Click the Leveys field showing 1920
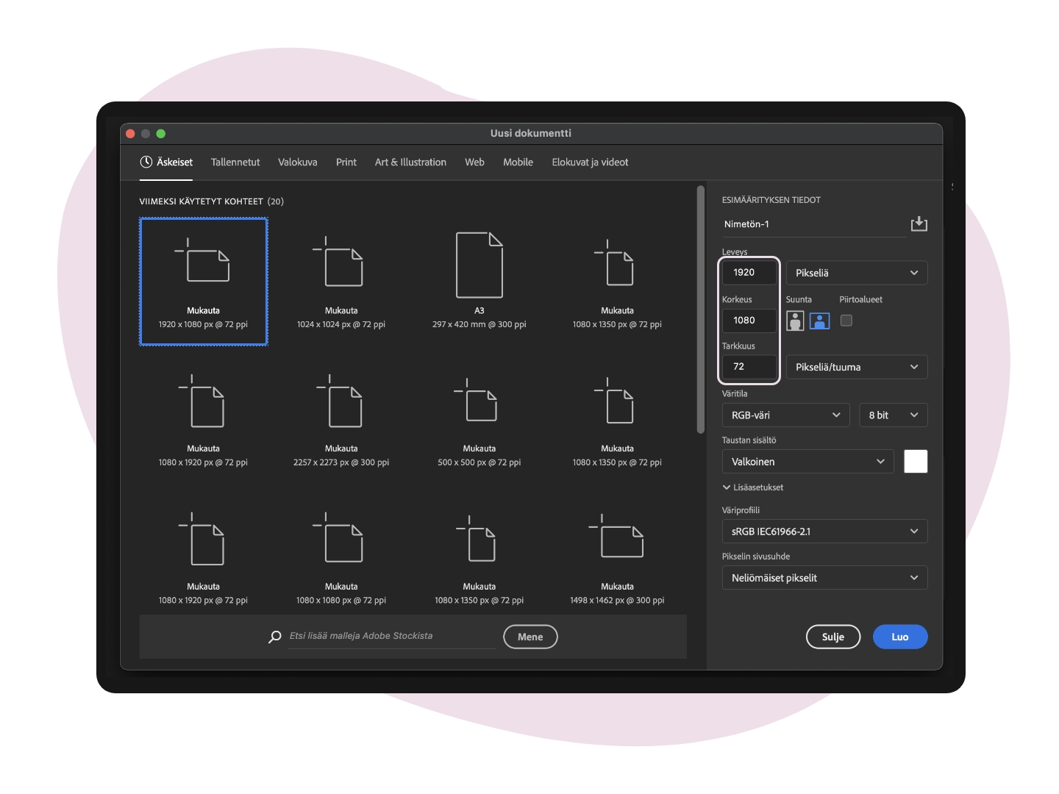Image resolution: width=1059 pixels, height=794 pixels. coord(749,272)
